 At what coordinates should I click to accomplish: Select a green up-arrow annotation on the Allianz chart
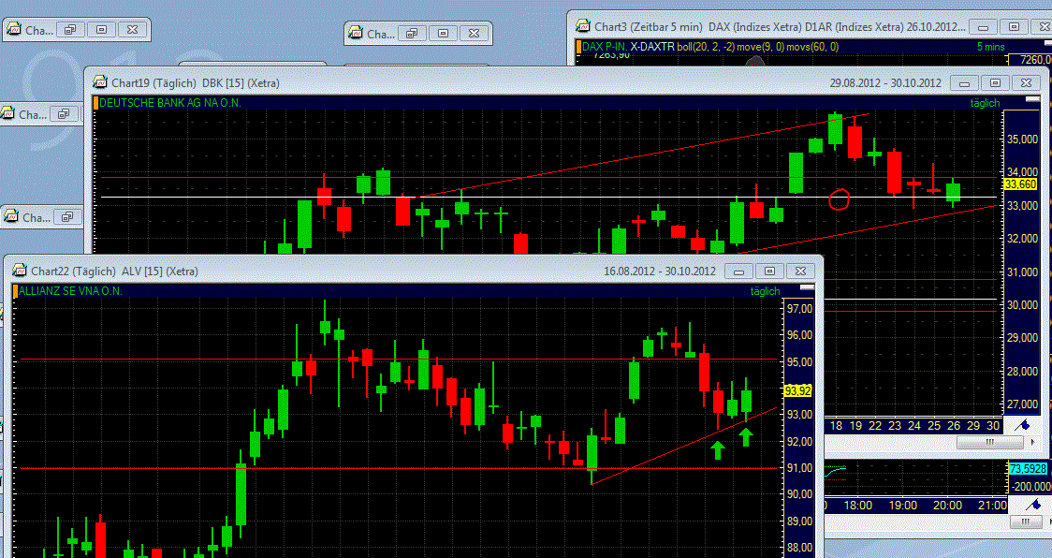coord(717,449)
